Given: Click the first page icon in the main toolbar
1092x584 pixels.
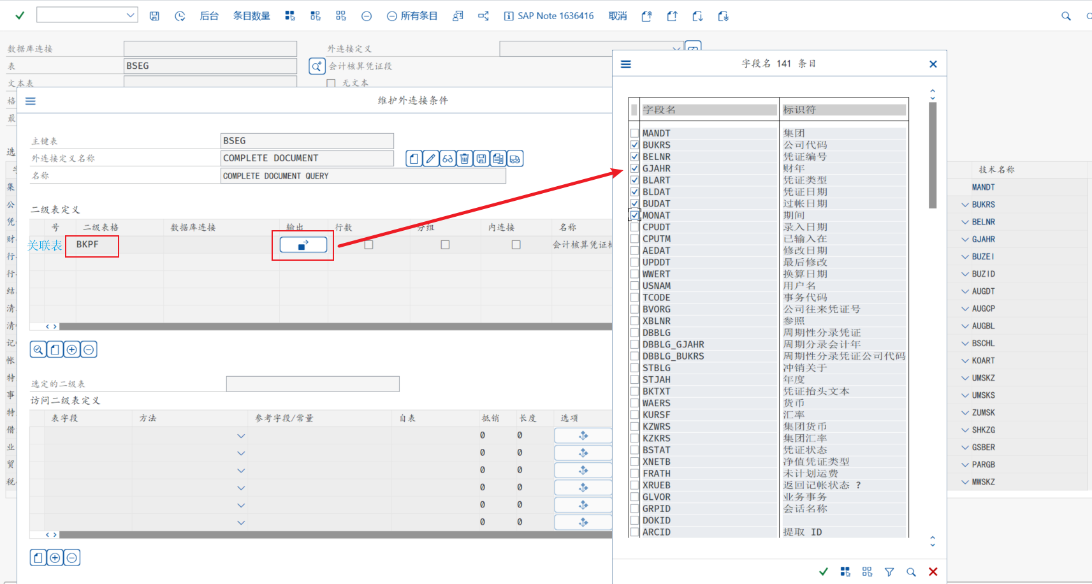Looking at the screenshot, I should 647,16.
